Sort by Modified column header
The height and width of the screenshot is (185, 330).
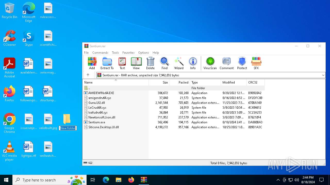[x=234, y=82]
